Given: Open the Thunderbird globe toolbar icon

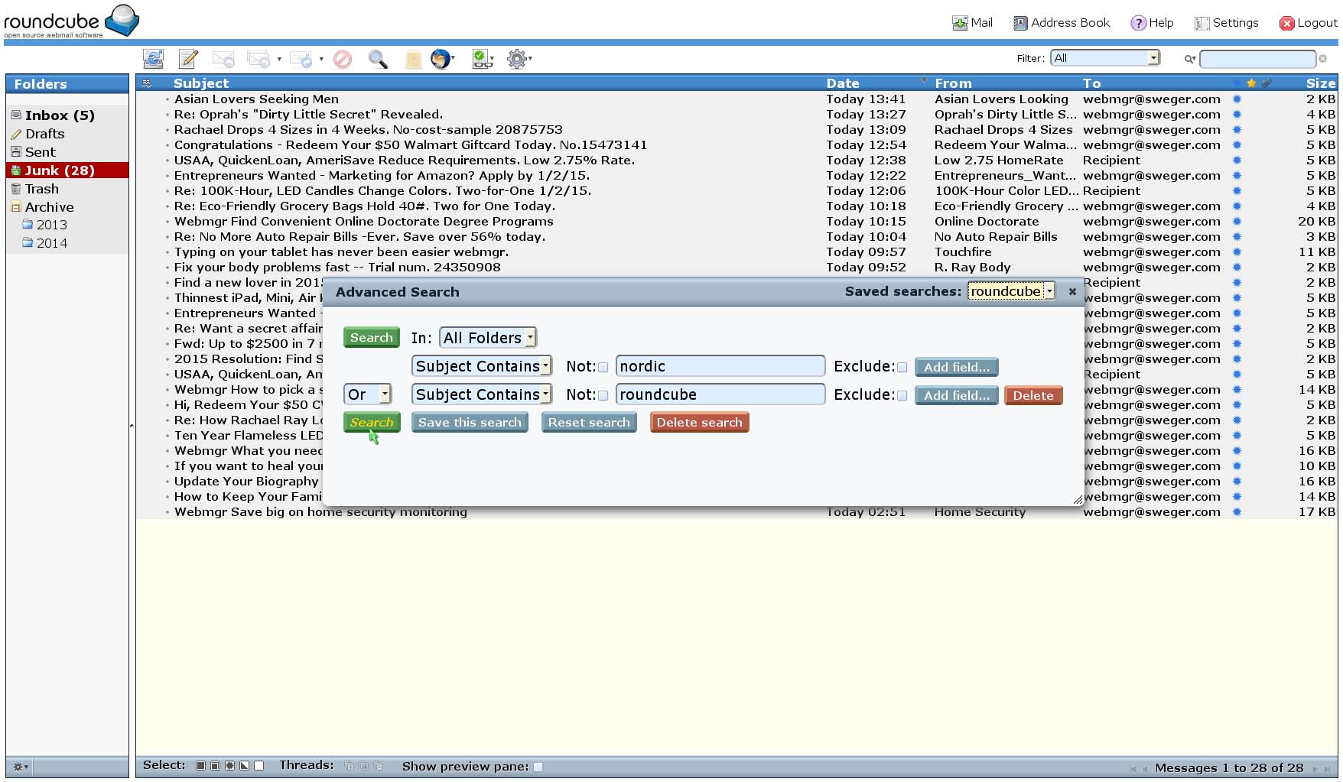Looking at the screenshot, I should [x=441, y=58].
